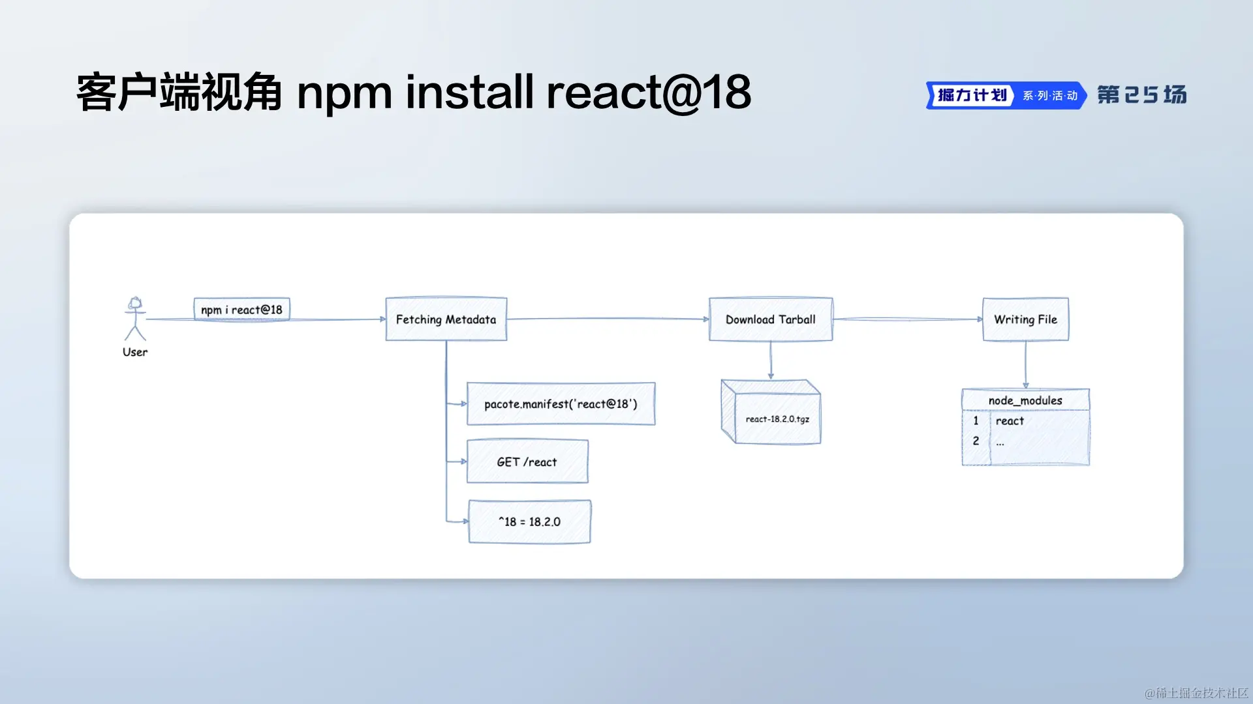Viewport: 1253px width, 704px height.
Task: Click the slide title '客户端视角 npm install react@18'
Action: point(414,92)
